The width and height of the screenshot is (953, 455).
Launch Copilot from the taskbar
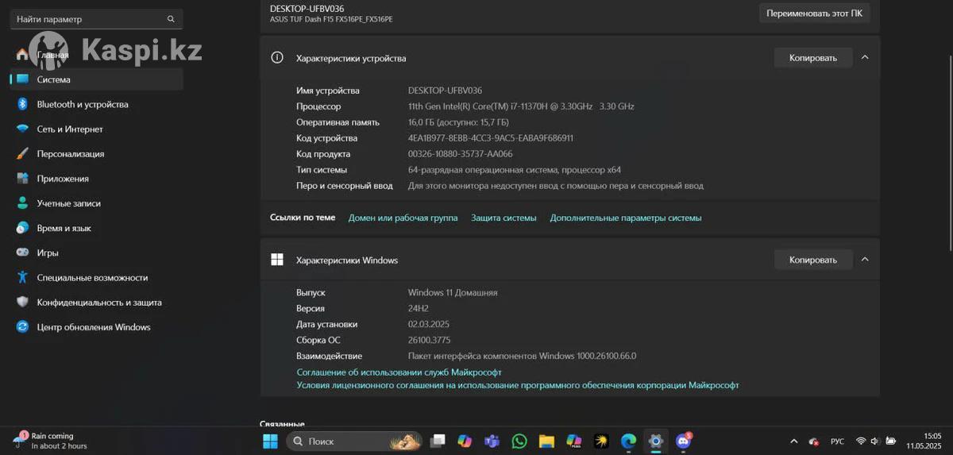point(465,441)
